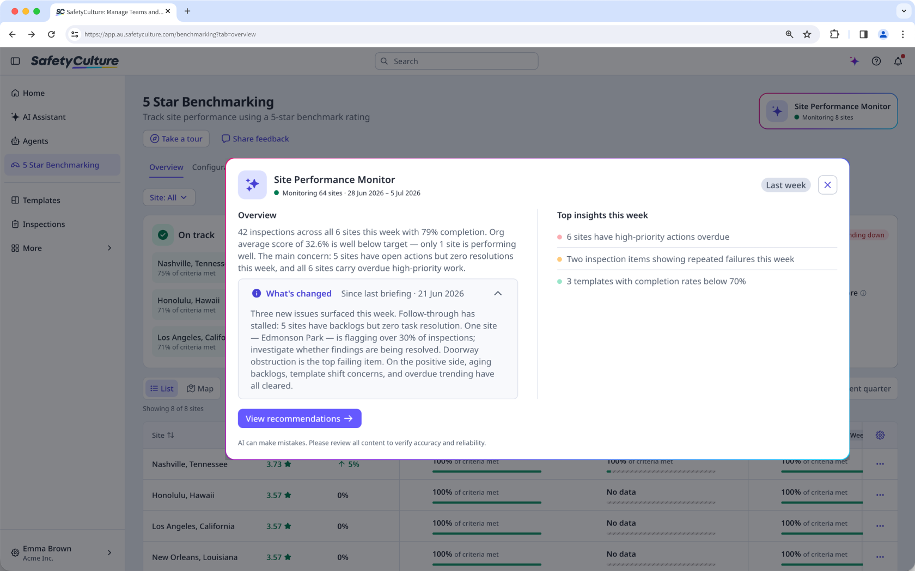Select 5 Star Benchmarking in sidebar

(x=62, y=165)
